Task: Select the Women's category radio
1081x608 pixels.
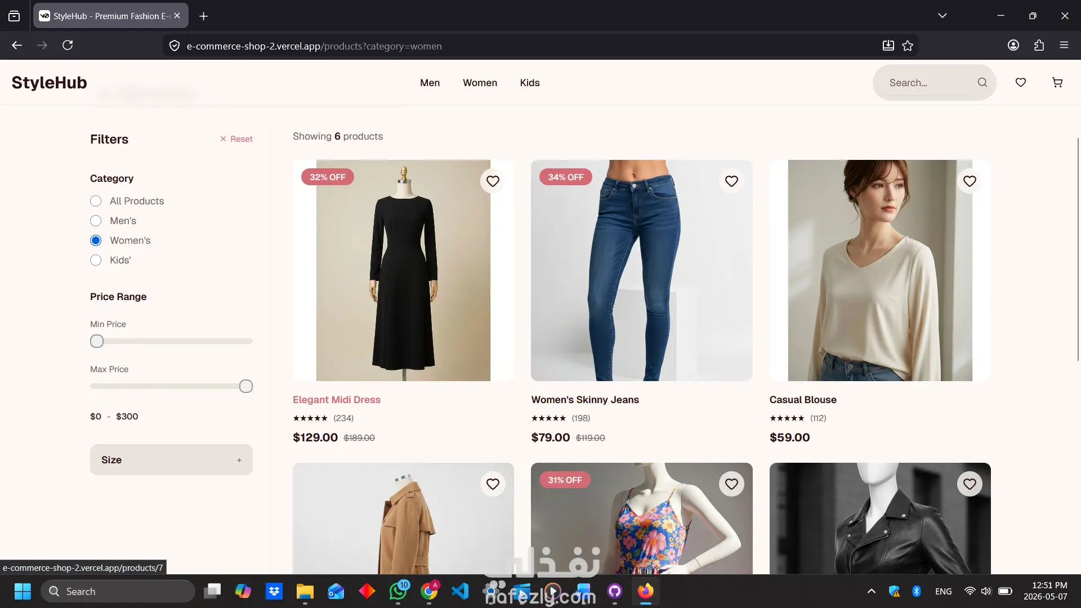Action: coord(96,241)
